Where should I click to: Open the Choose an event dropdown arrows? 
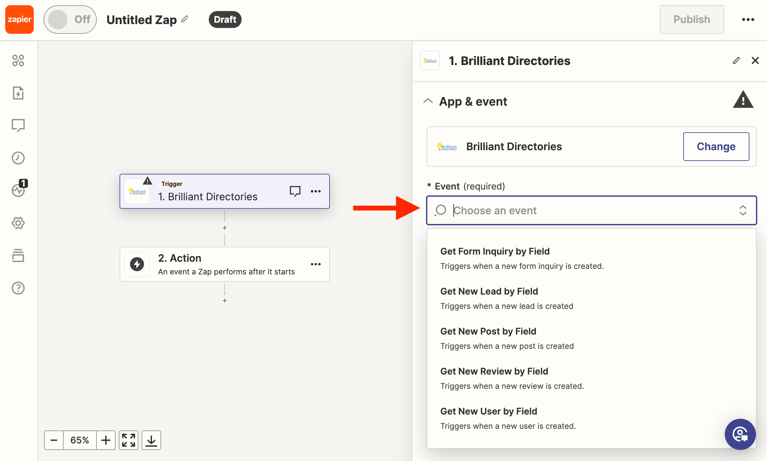tap(743, 210)
